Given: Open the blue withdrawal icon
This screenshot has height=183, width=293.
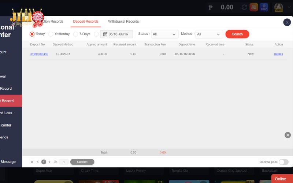Looking at the screenshot, I should tap(264, 7).
